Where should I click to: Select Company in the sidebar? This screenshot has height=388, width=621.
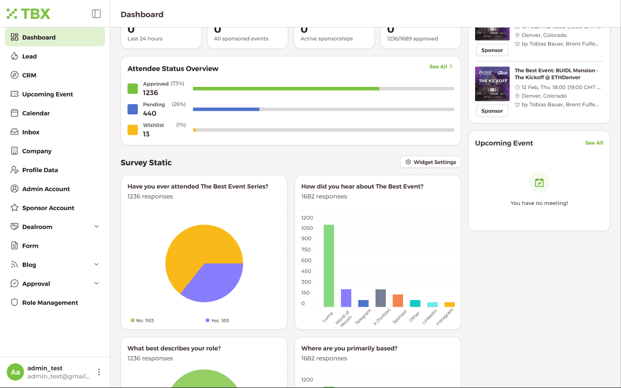coord(55,151)
